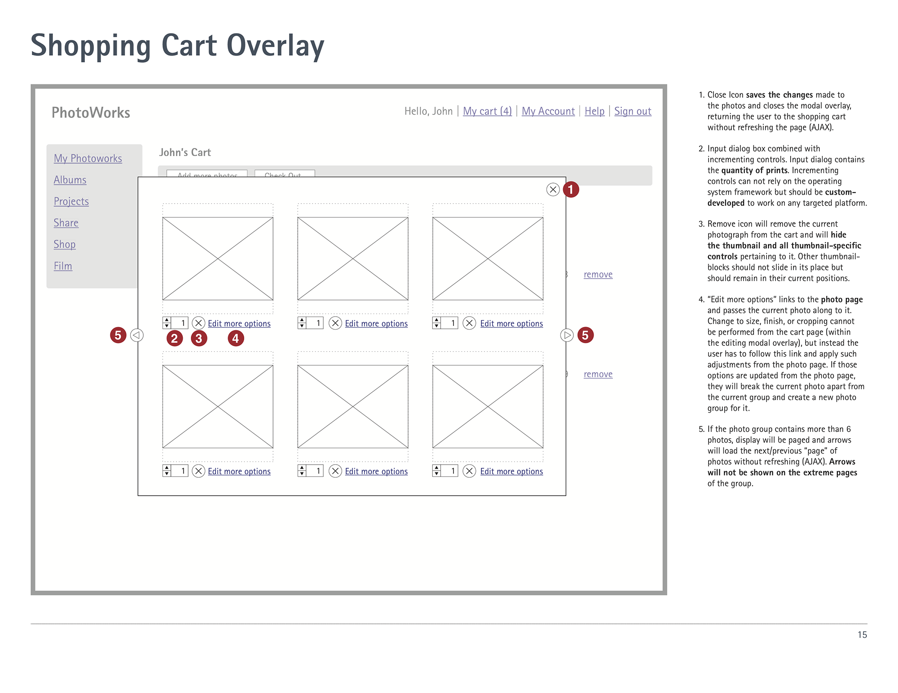This screenshot has height=693, width=898.
Task: Expand the Edit more options for first photo
Action: [239, 323]
